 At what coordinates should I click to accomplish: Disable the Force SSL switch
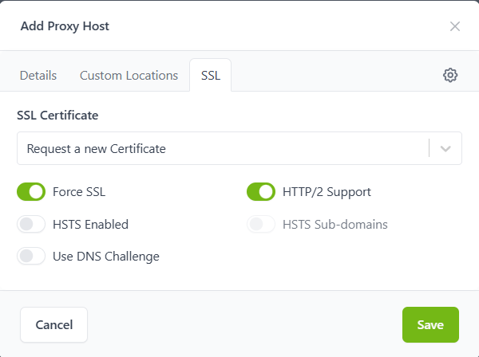point(31,192)
